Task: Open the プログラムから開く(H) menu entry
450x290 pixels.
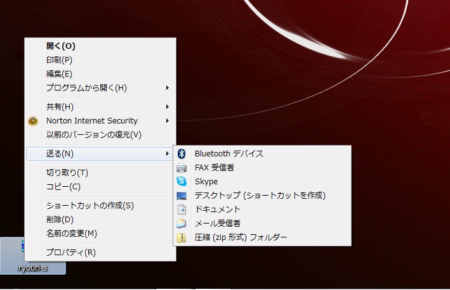Action: click(100, 88)
